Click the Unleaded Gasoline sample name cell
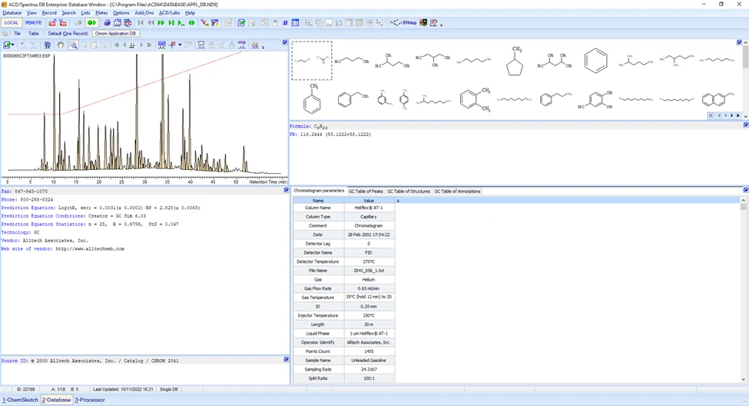The height and width of the screenshot is (406, 749). tap(369, 361)
